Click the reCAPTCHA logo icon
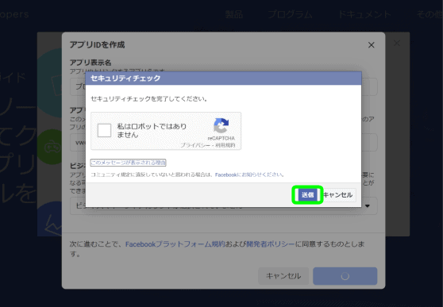Screen dimensions: 443x307 (221, 125)
